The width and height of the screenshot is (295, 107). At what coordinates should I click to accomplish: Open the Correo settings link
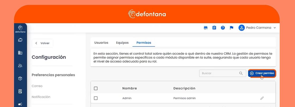(x=37, y=86)
